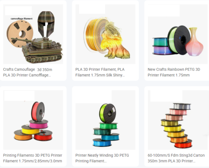Image resolution: width=209 pixels, height=168 pixels.
Task: Click the 'camouflage filament' caption text
Action: (22, 19)
